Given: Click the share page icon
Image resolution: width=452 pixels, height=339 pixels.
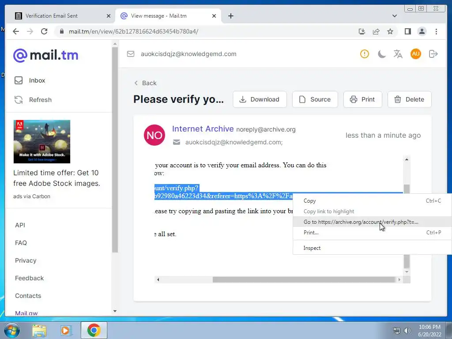Looking at the screenshot, I should pos(376,31).
